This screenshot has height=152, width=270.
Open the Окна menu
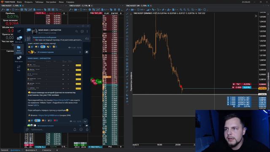point(61,2)
